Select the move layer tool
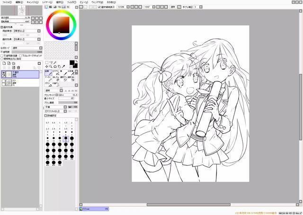The width and height of the screenshot is (303, 215). [47, 66]
